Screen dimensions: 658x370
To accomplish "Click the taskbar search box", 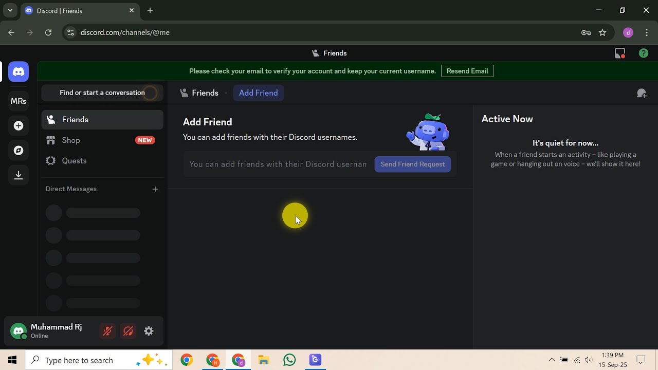I will click(x=100, y=360).
